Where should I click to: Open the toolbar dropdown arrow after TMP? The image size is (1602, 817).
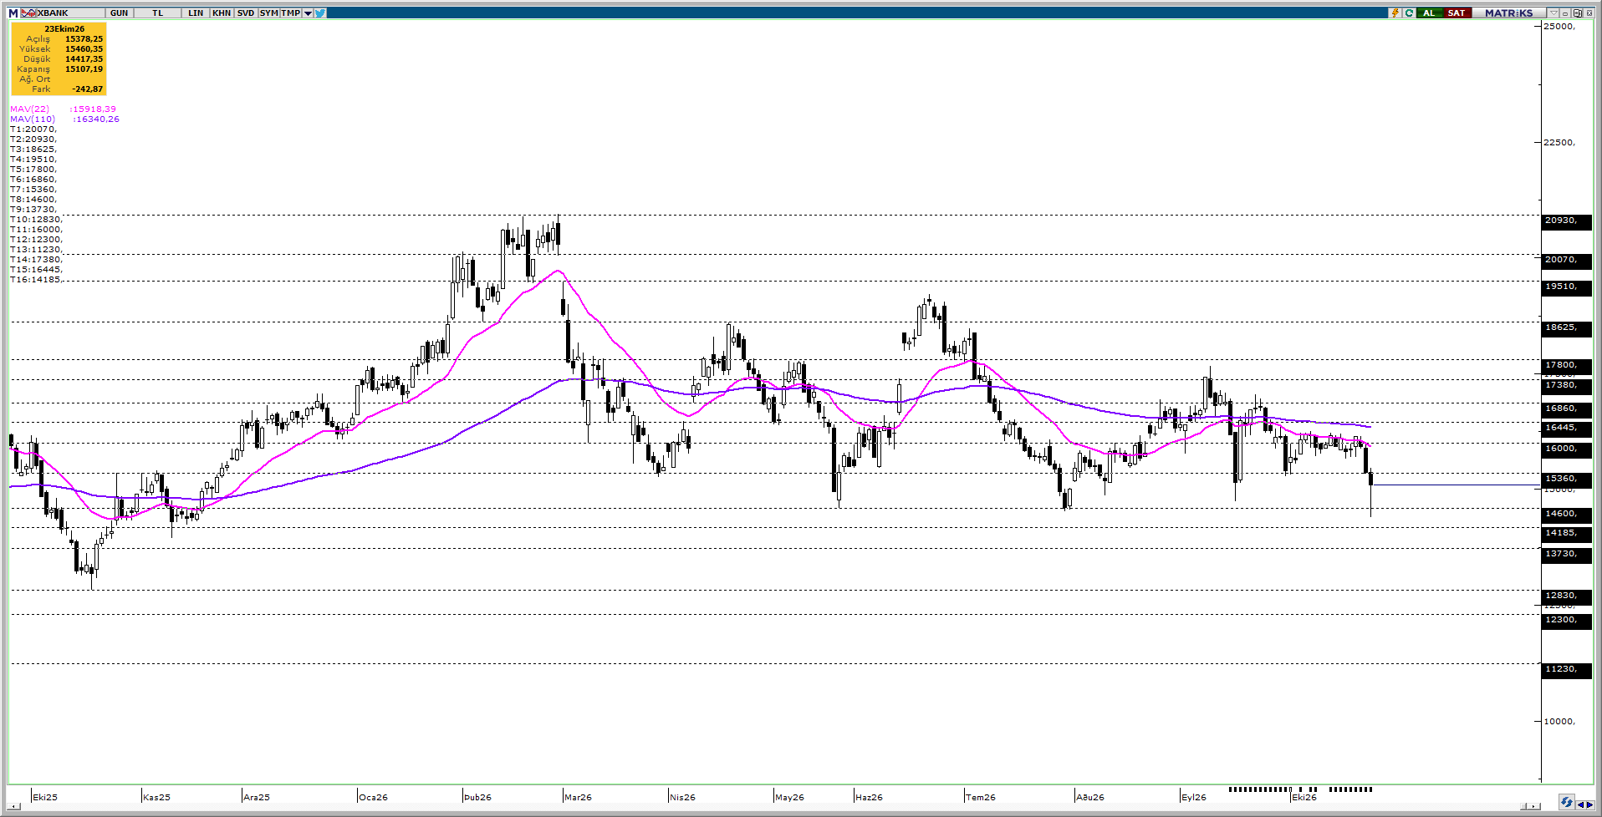coord(308,13)
